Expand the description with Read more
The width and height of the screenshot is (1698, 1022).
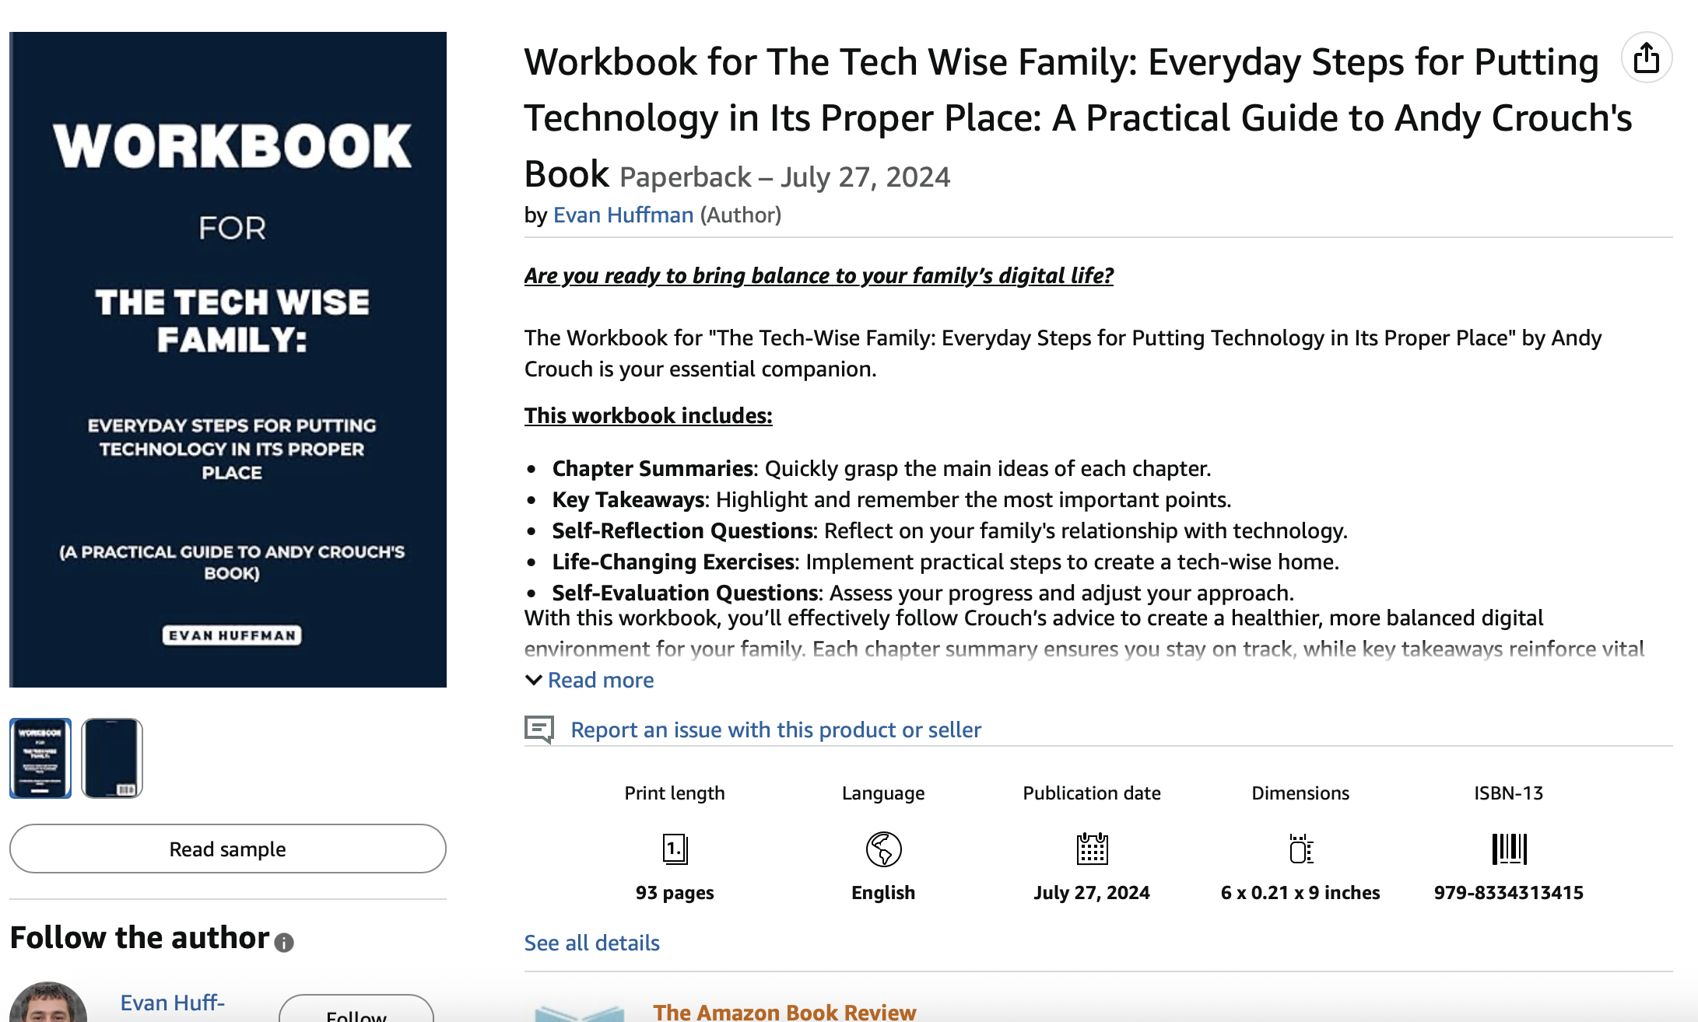[601, 681]
